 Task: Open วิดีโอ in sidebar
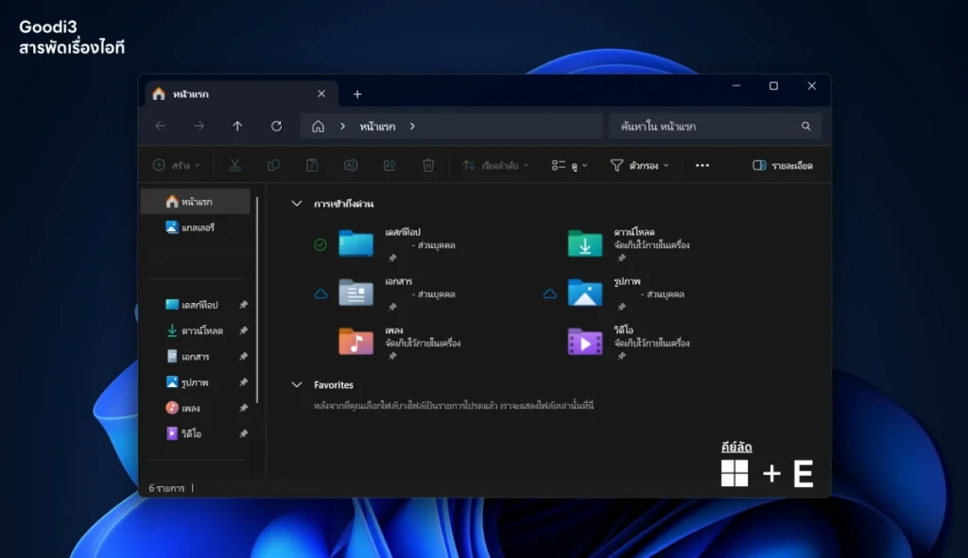click(x=183, y=434)
